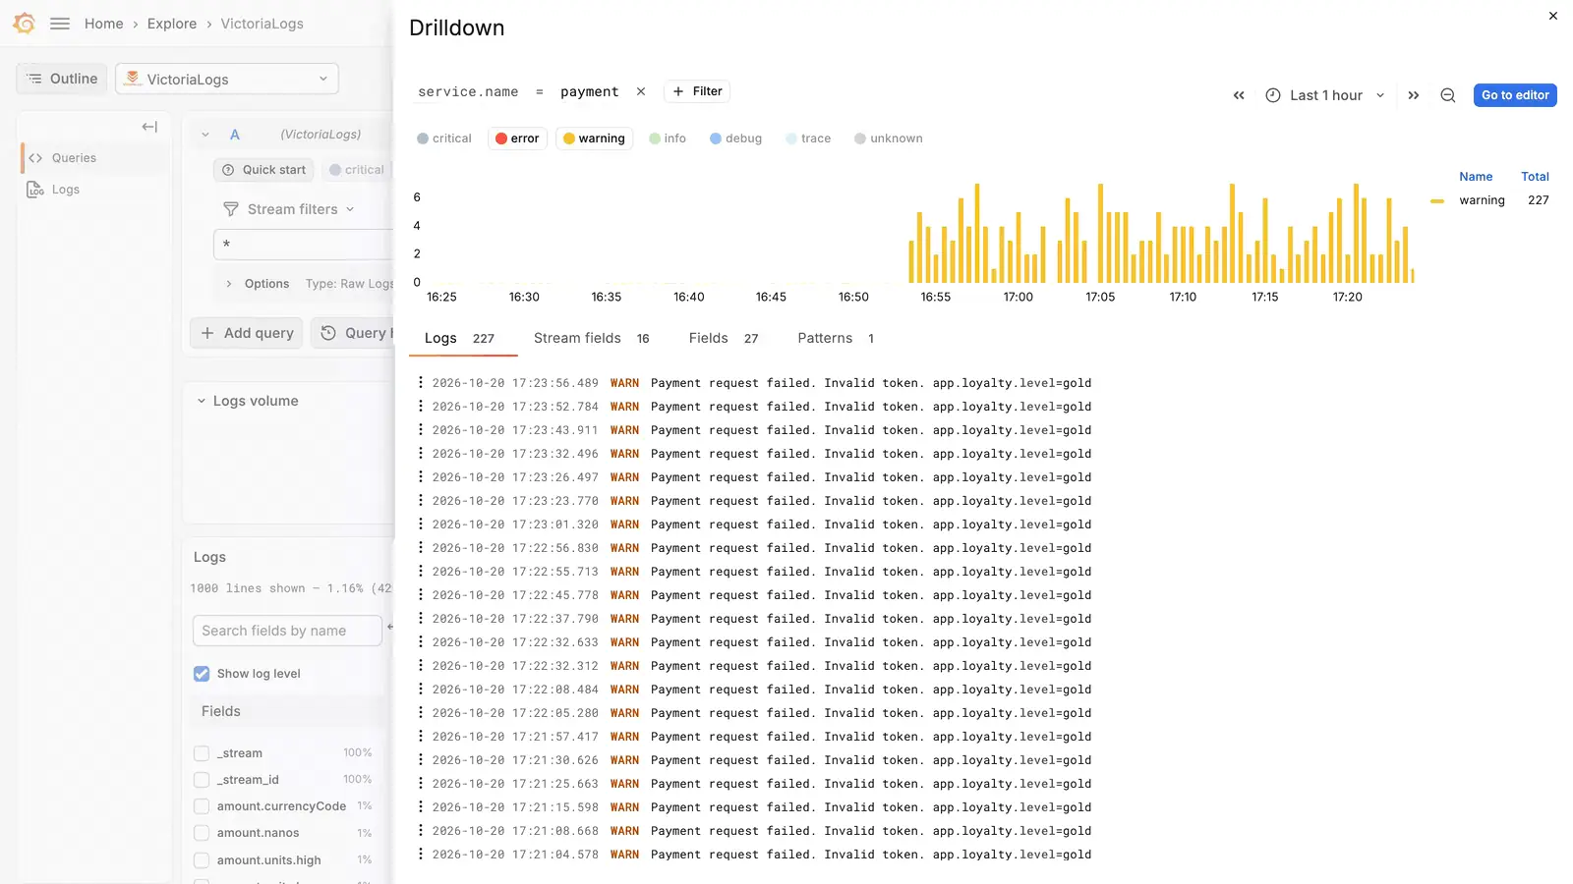Toggle the unknown level filter
This screenshot has width=1573, height=884.
(x=888, y=138)
